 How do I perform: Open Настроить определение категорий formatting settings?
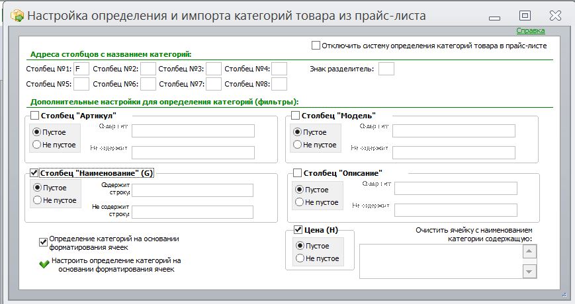(x=116, y=265)
